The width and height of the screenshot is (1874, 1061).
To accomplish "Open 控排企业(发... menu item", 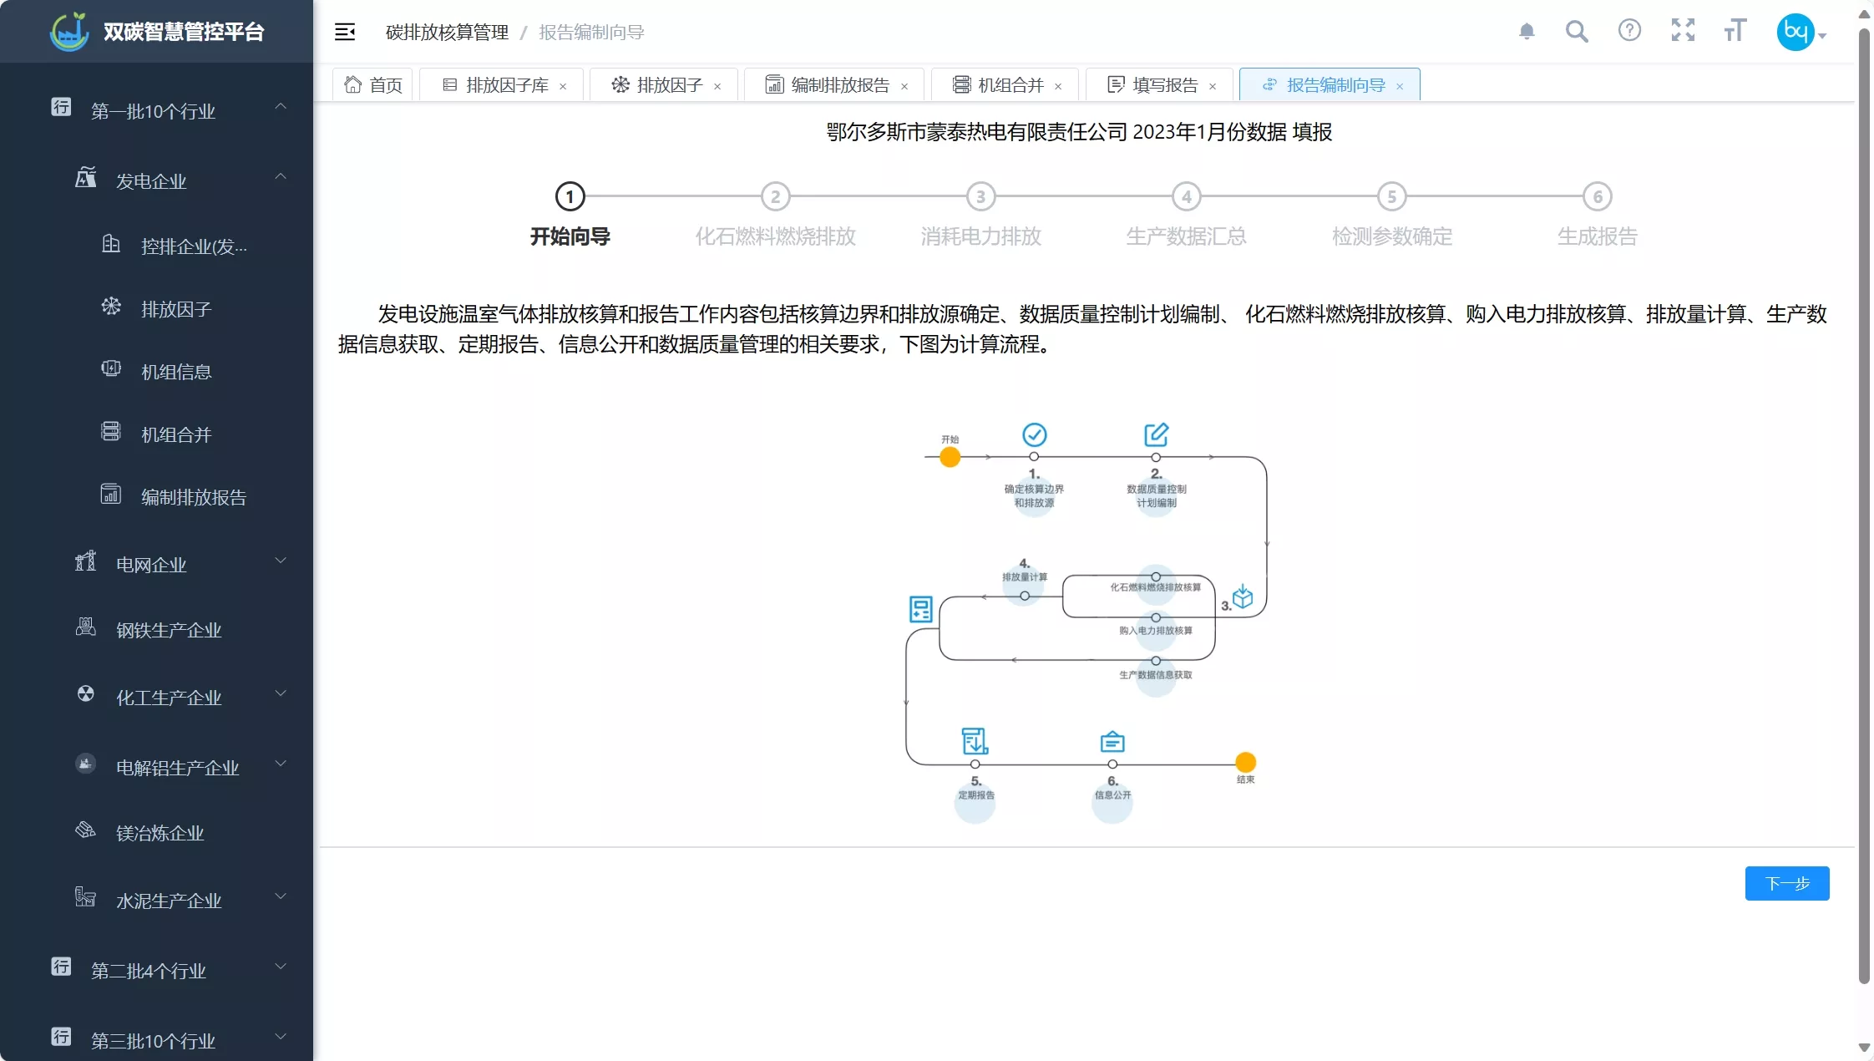I will (x=157, y=246).
